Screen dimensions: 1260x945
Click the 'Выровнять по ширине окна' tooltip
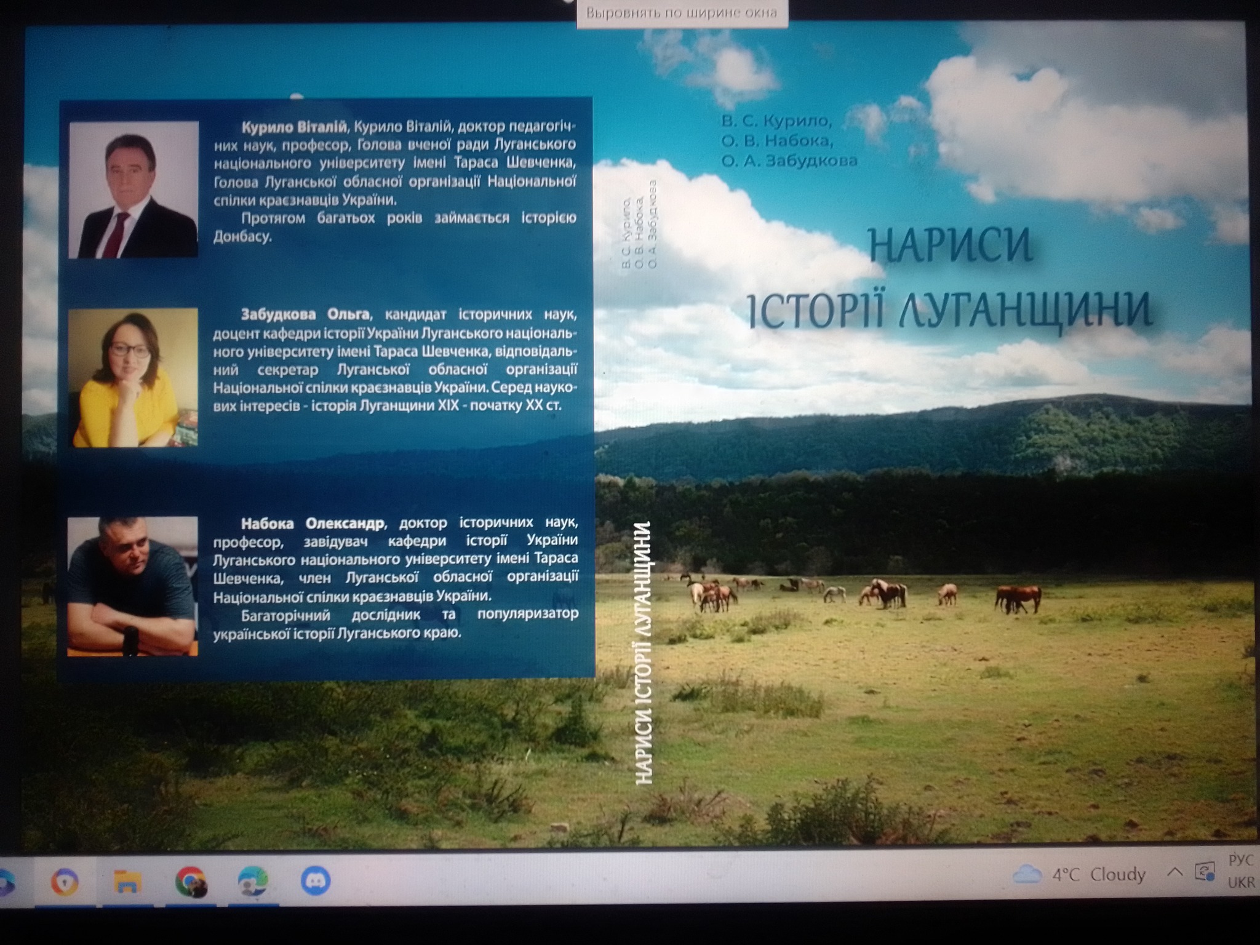tap(682, 13)
